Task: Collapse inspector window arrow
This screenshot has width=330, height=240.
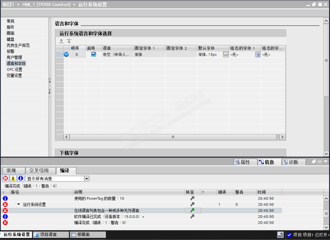Action: pos(325,162)
